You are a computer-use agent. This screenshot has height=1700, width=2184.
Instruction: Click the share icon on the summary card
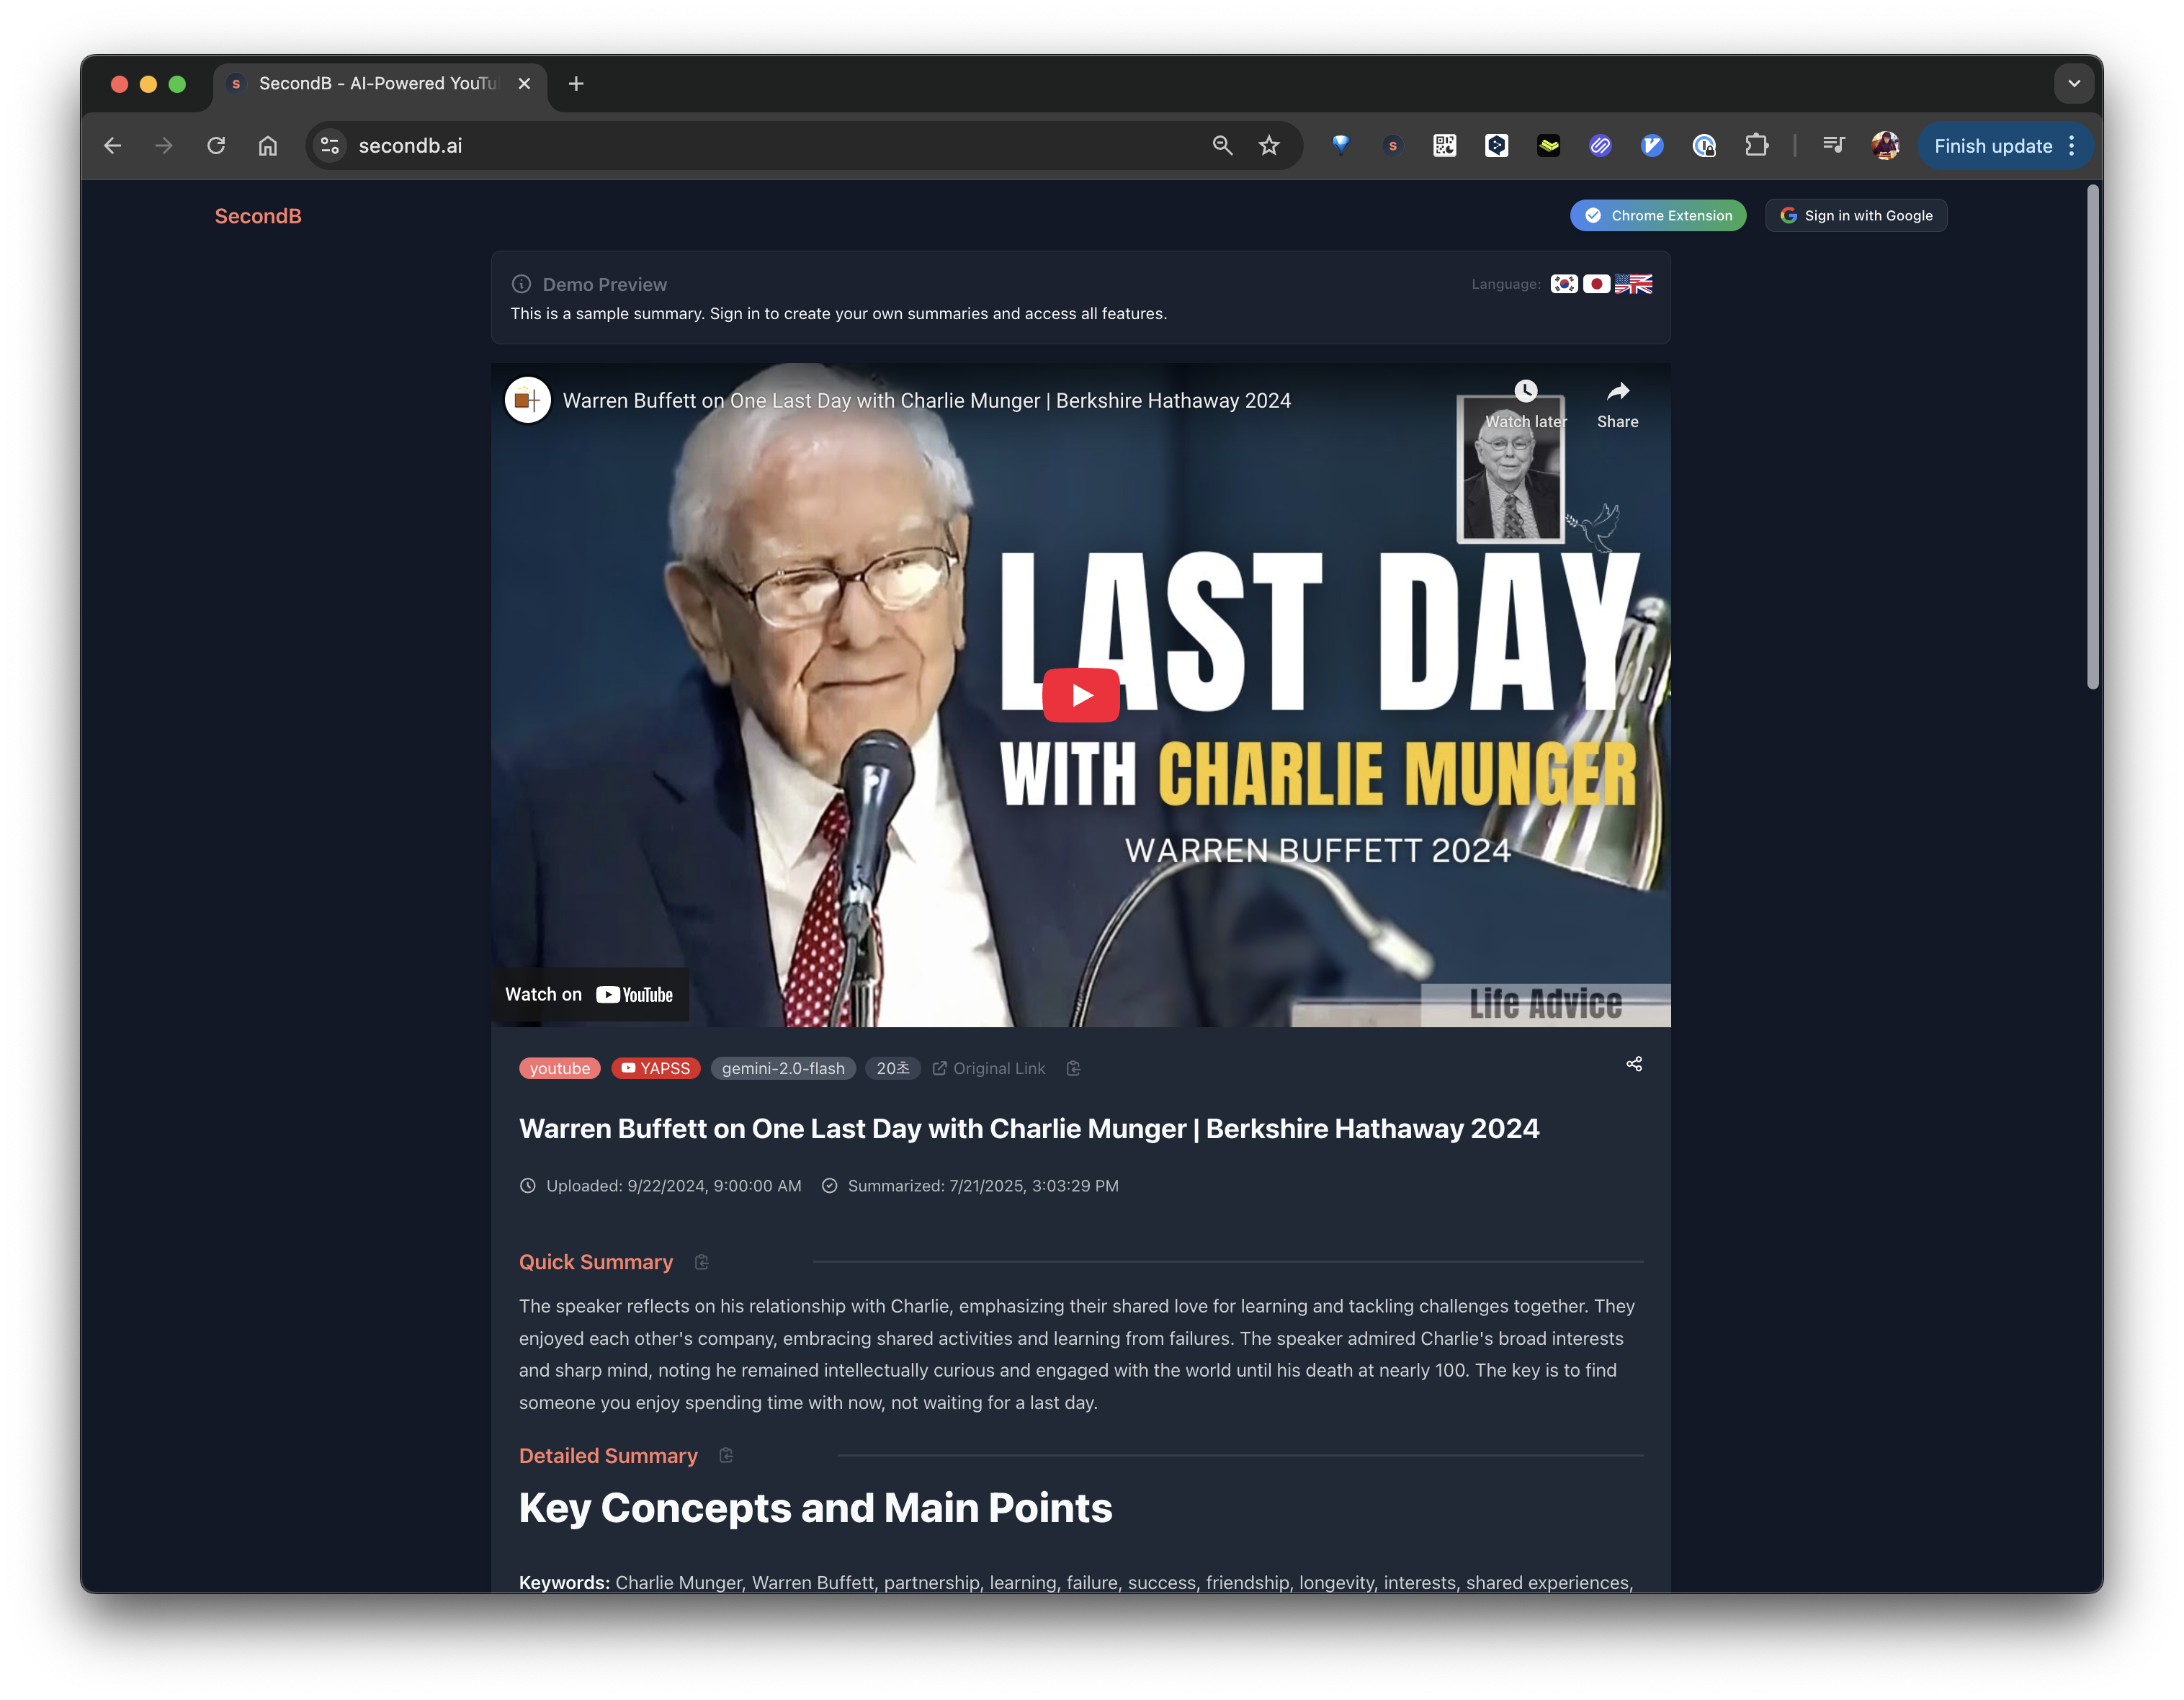1634,1064
